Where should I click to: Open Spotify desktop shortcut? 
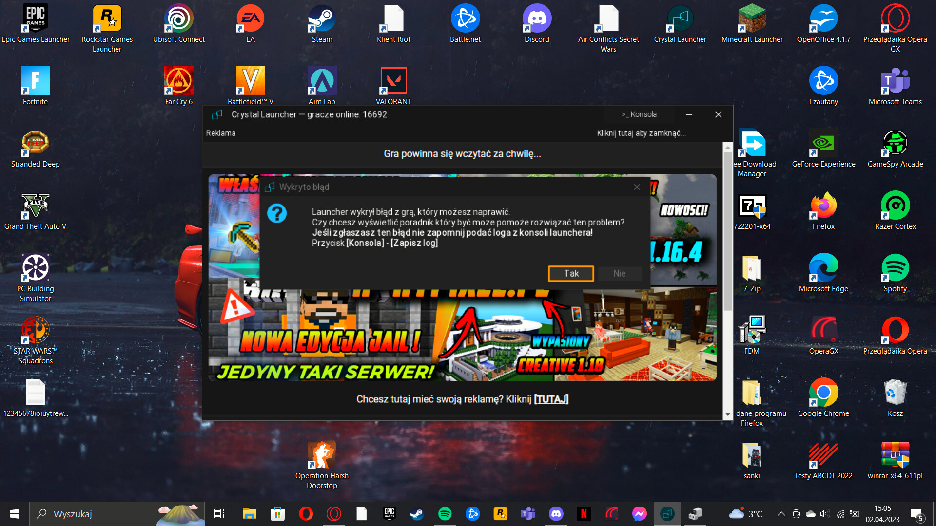pos(895,273)
